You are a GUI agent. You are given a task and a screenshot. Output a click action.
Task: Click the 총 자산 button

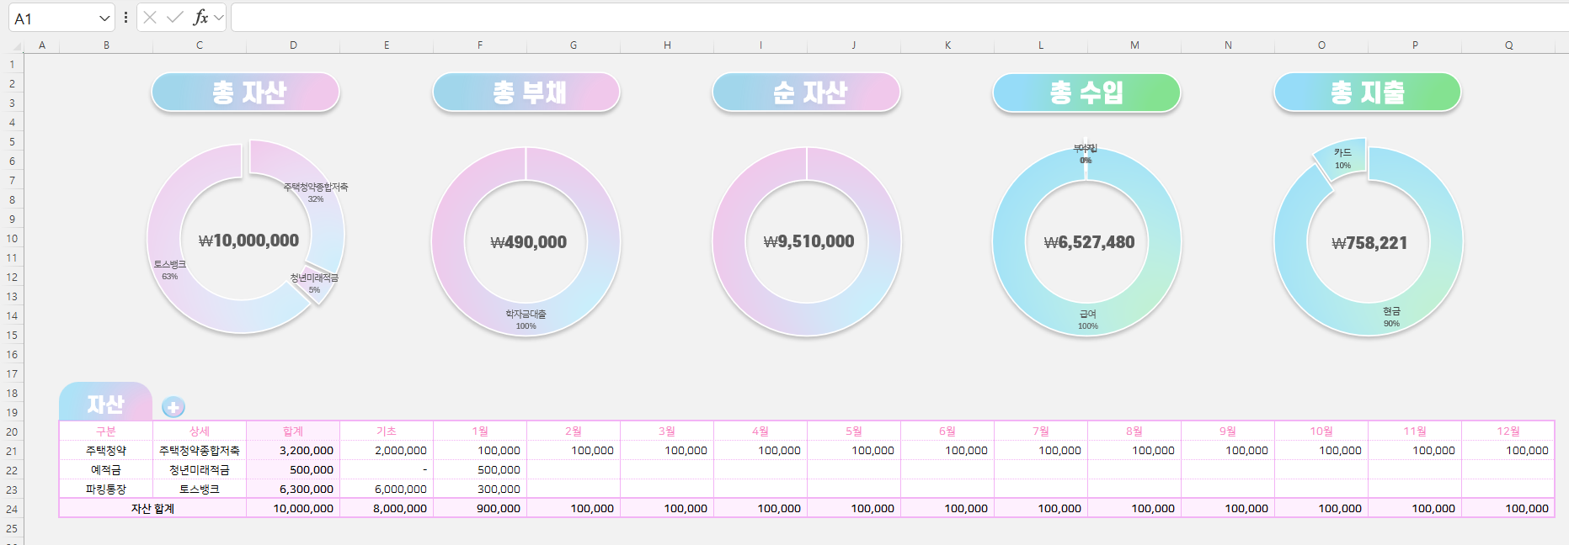[x=246, y=93]
